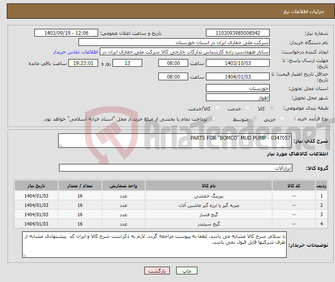Click the بازگشت back button

tap(157, 271)
